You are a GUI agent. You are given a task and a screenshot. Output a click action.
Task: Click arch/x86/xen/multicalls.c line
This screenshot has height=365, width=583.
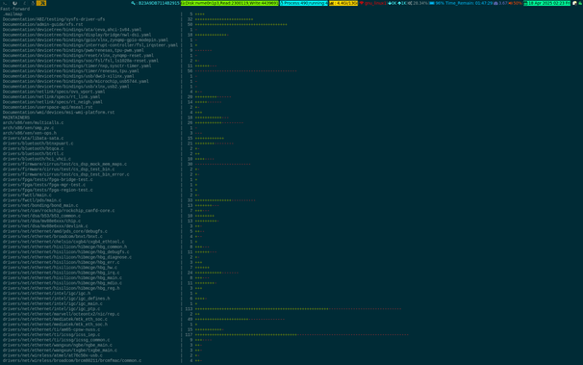coord(33,122)
